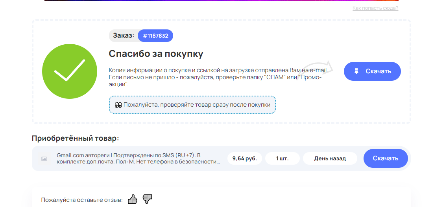Viewport: 445px width, 207px height.
Task: Leave a thumbs up review
Action: (x=132, y=200)
